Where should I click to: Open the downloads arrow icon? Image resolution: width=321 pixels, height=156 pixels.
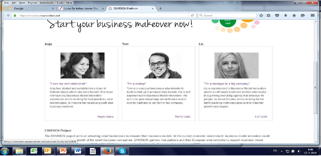pos(286,16)
